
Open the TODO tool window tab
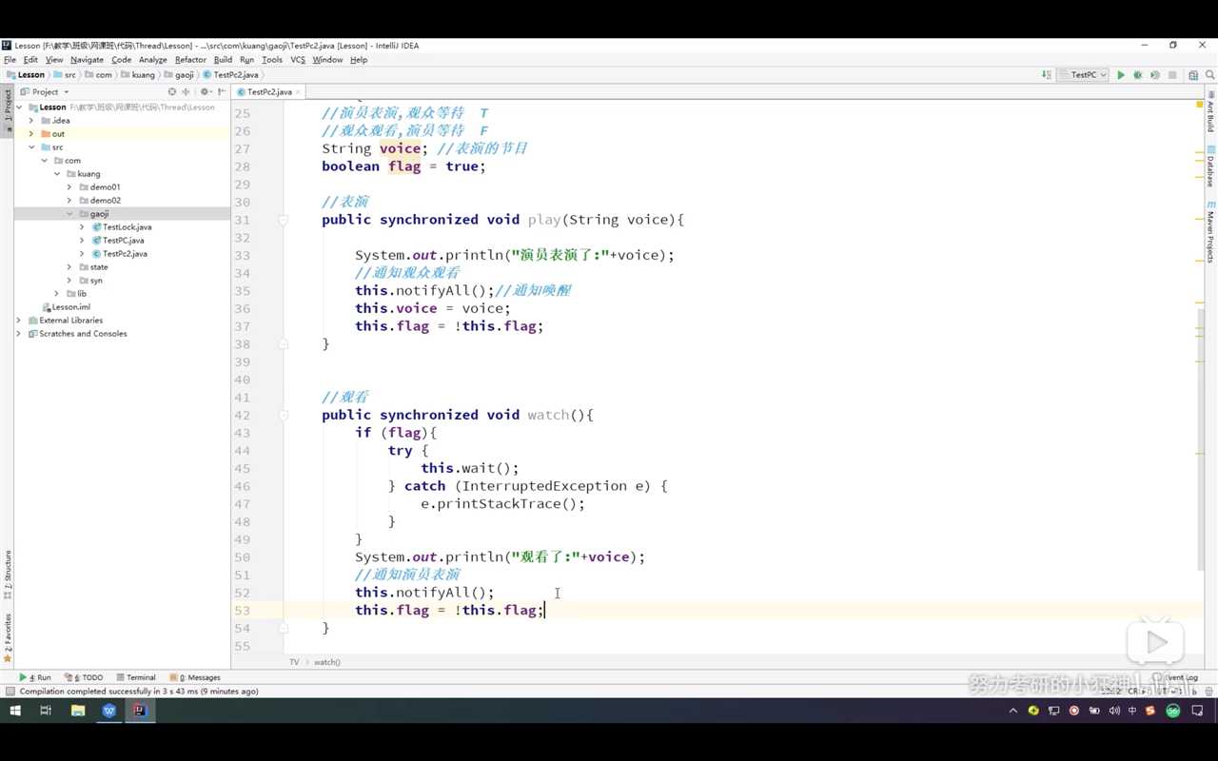pyautogui.click(x=84, y=677)
